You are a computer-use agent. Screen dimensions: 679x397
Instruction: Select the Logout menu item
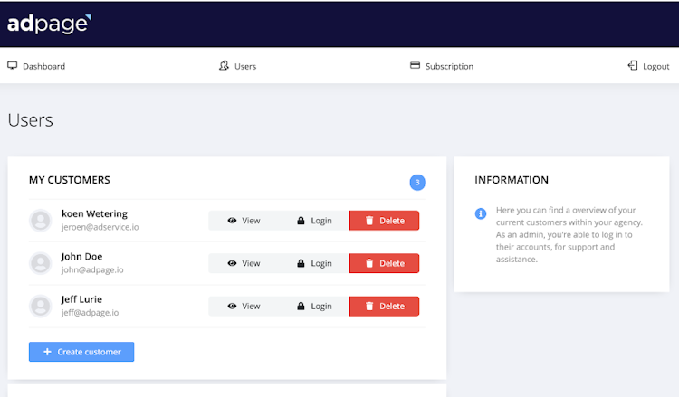click(x=649, y=66)
